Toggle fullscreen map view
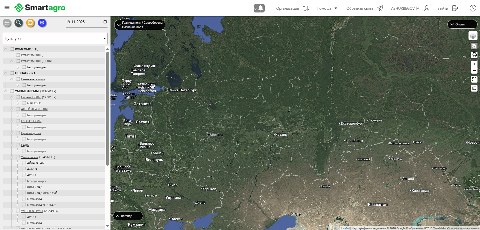The image size is (480, 230). [x=474, y=79]
